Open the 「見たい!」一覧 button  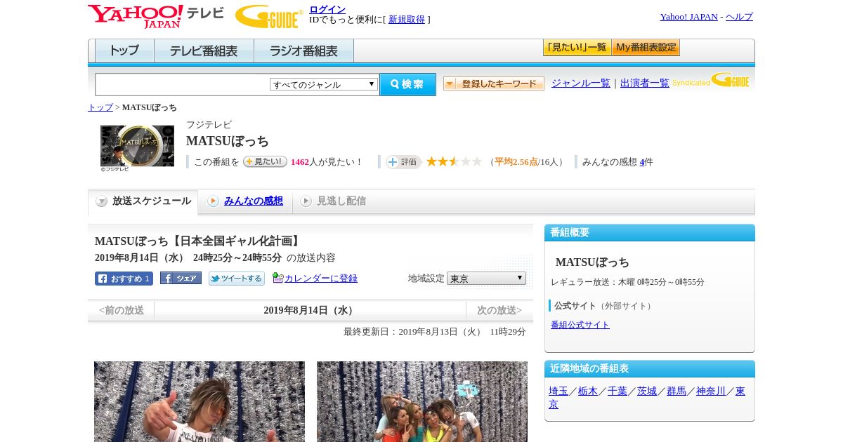577,48
